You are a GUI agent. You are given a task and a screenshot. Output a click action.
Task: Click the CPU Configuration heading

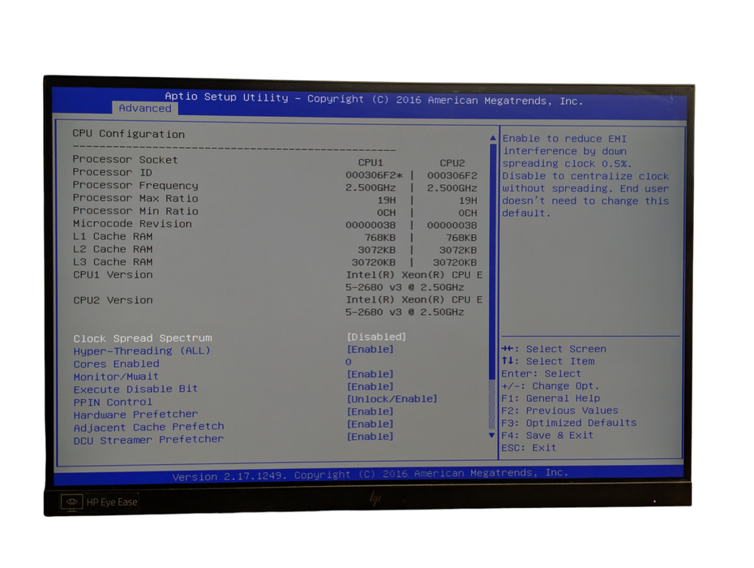tap(128, 134)
